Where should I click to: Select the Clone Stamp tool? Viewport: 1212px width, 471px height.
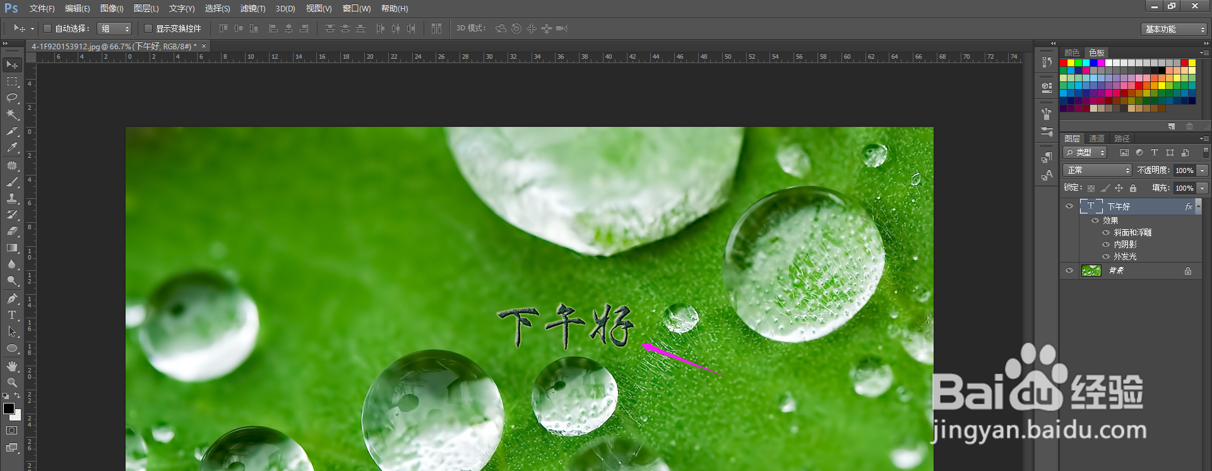[12, 198]
